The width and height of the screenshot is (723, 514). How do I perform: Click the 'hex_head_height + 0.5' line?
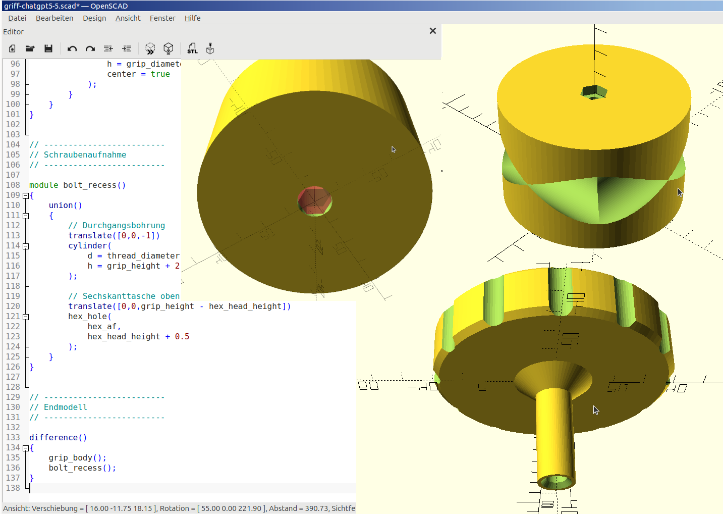click(139, 337)
